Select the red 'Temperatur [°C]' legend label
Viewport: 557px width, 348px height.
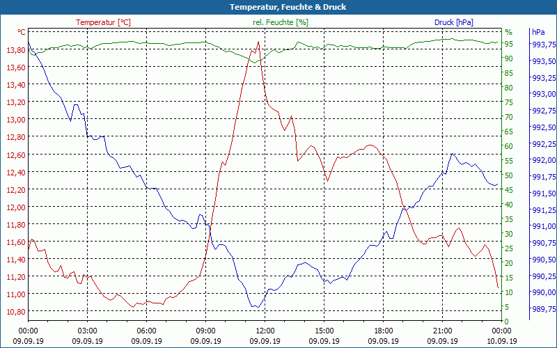pos(103,22)
